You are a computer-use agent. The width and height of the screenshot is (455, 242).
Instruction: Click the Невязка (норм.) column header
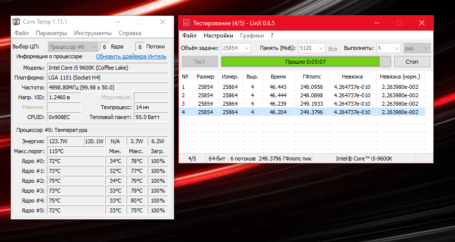[x=400, y=77]
